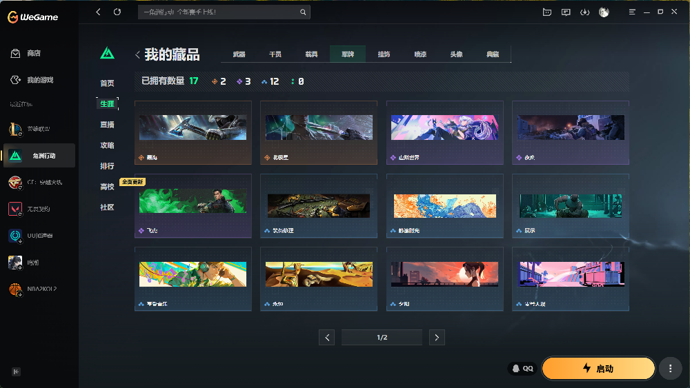Click the WeGame logo

coord(33,17)
